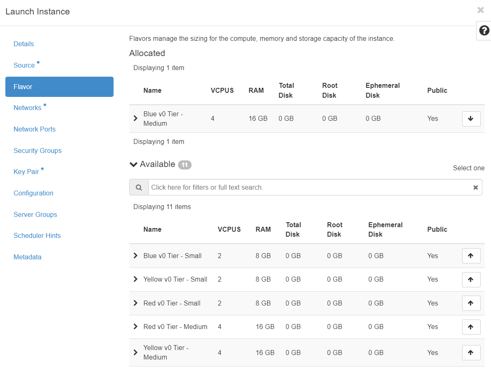Open the Configuration step
Screen dimensions: 491x369
click(33, 193)
